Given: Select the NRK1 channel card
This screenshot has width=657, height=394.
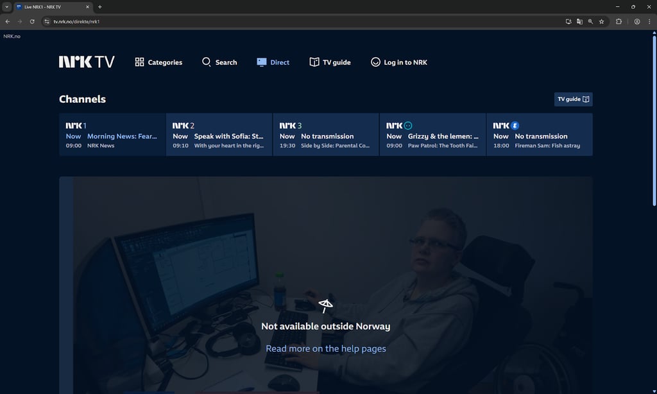Looking at the screenshot, I should [x=112, y=135].
